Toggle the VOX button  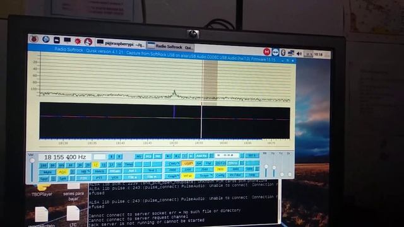point(114,177)
